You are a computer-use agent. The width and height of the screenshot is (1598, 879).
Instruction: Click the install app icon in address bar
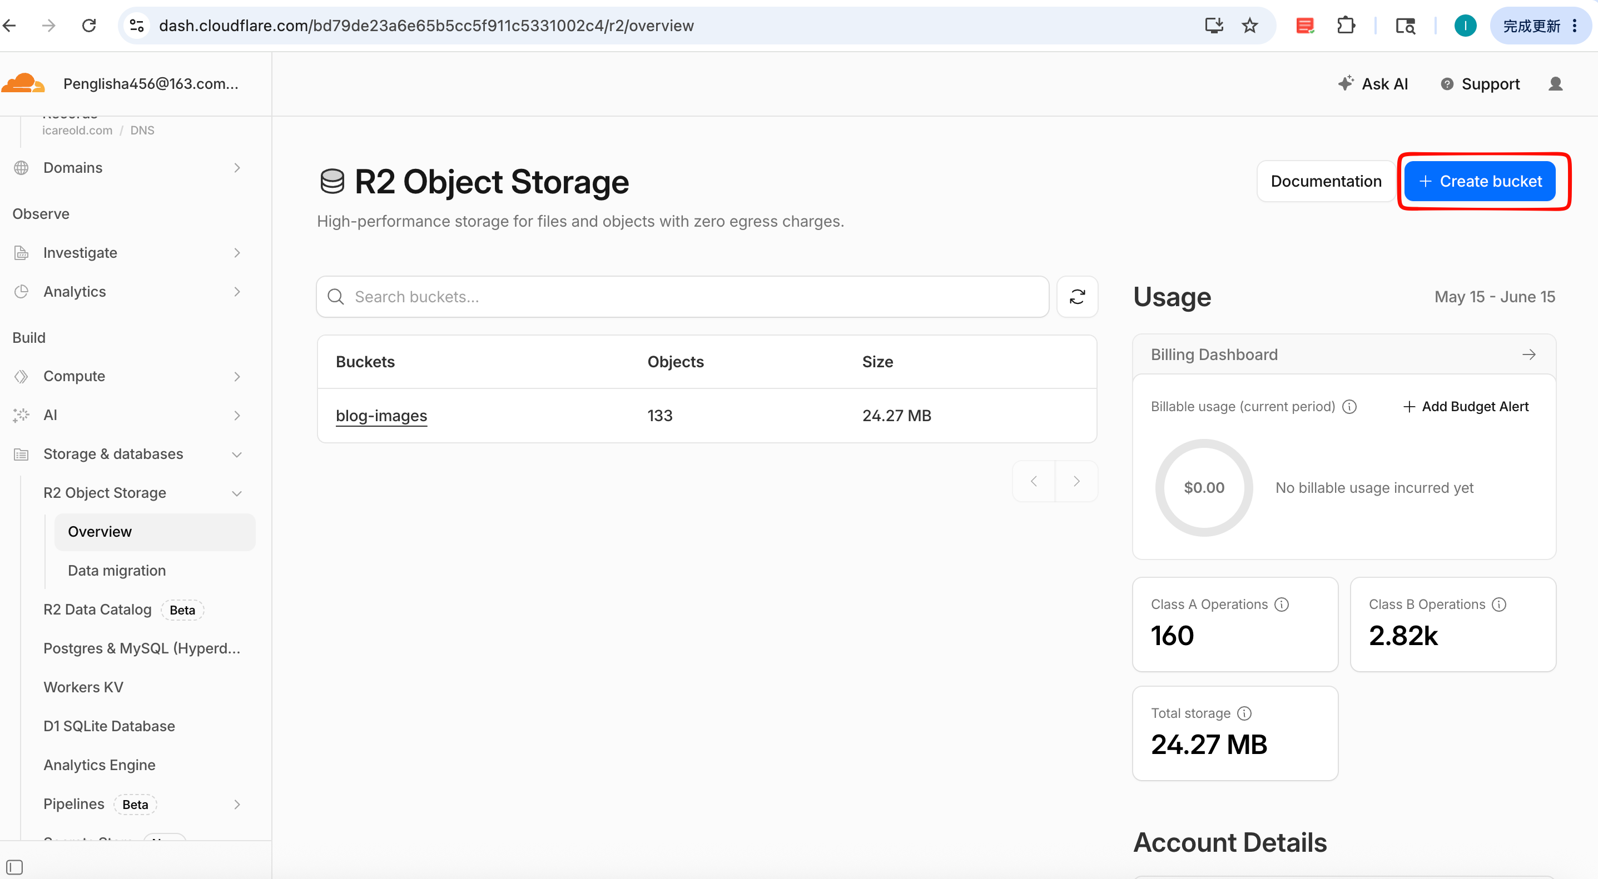coord(1213,26)
